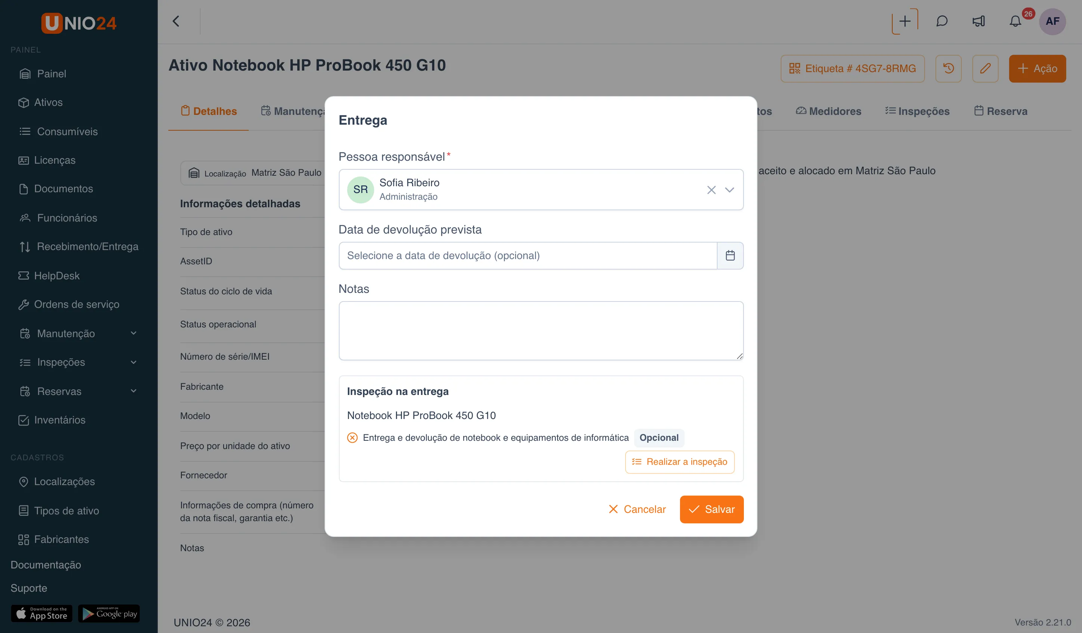Switch to the Reserva tab
The height and width of the screenshot is (633, 1082).
click(1001, 111)
